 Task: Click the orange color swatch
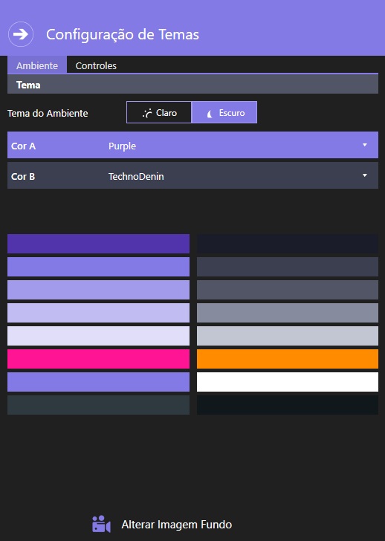click(288, 359)
